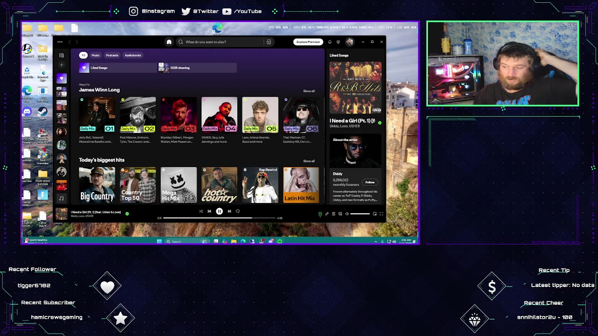The image size is (598, 336).
Task: Open the lyrics microphone icon
Action: click(x=327, y=214)
